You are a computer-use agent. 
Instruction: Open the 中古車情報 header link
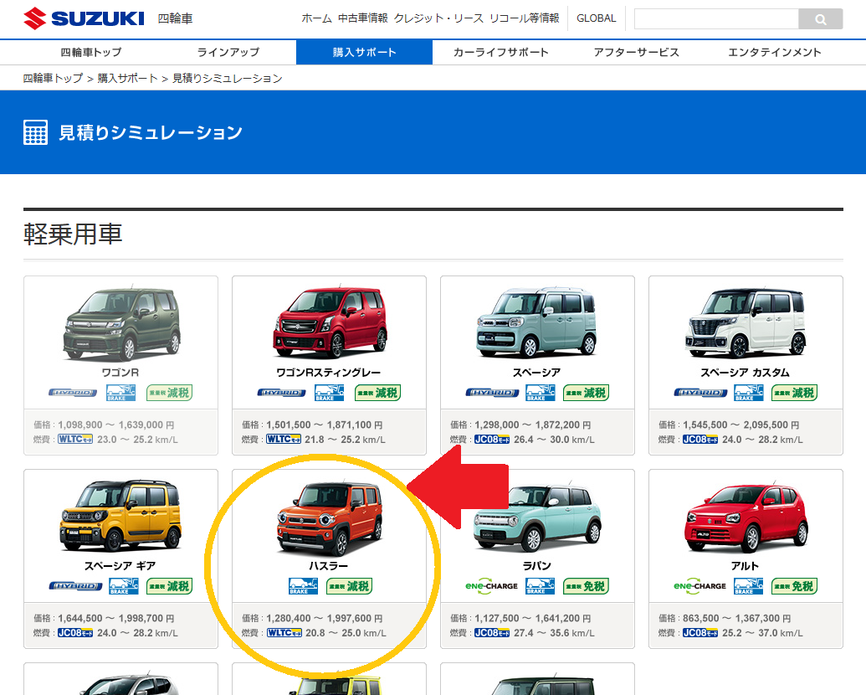coord(363,18)
